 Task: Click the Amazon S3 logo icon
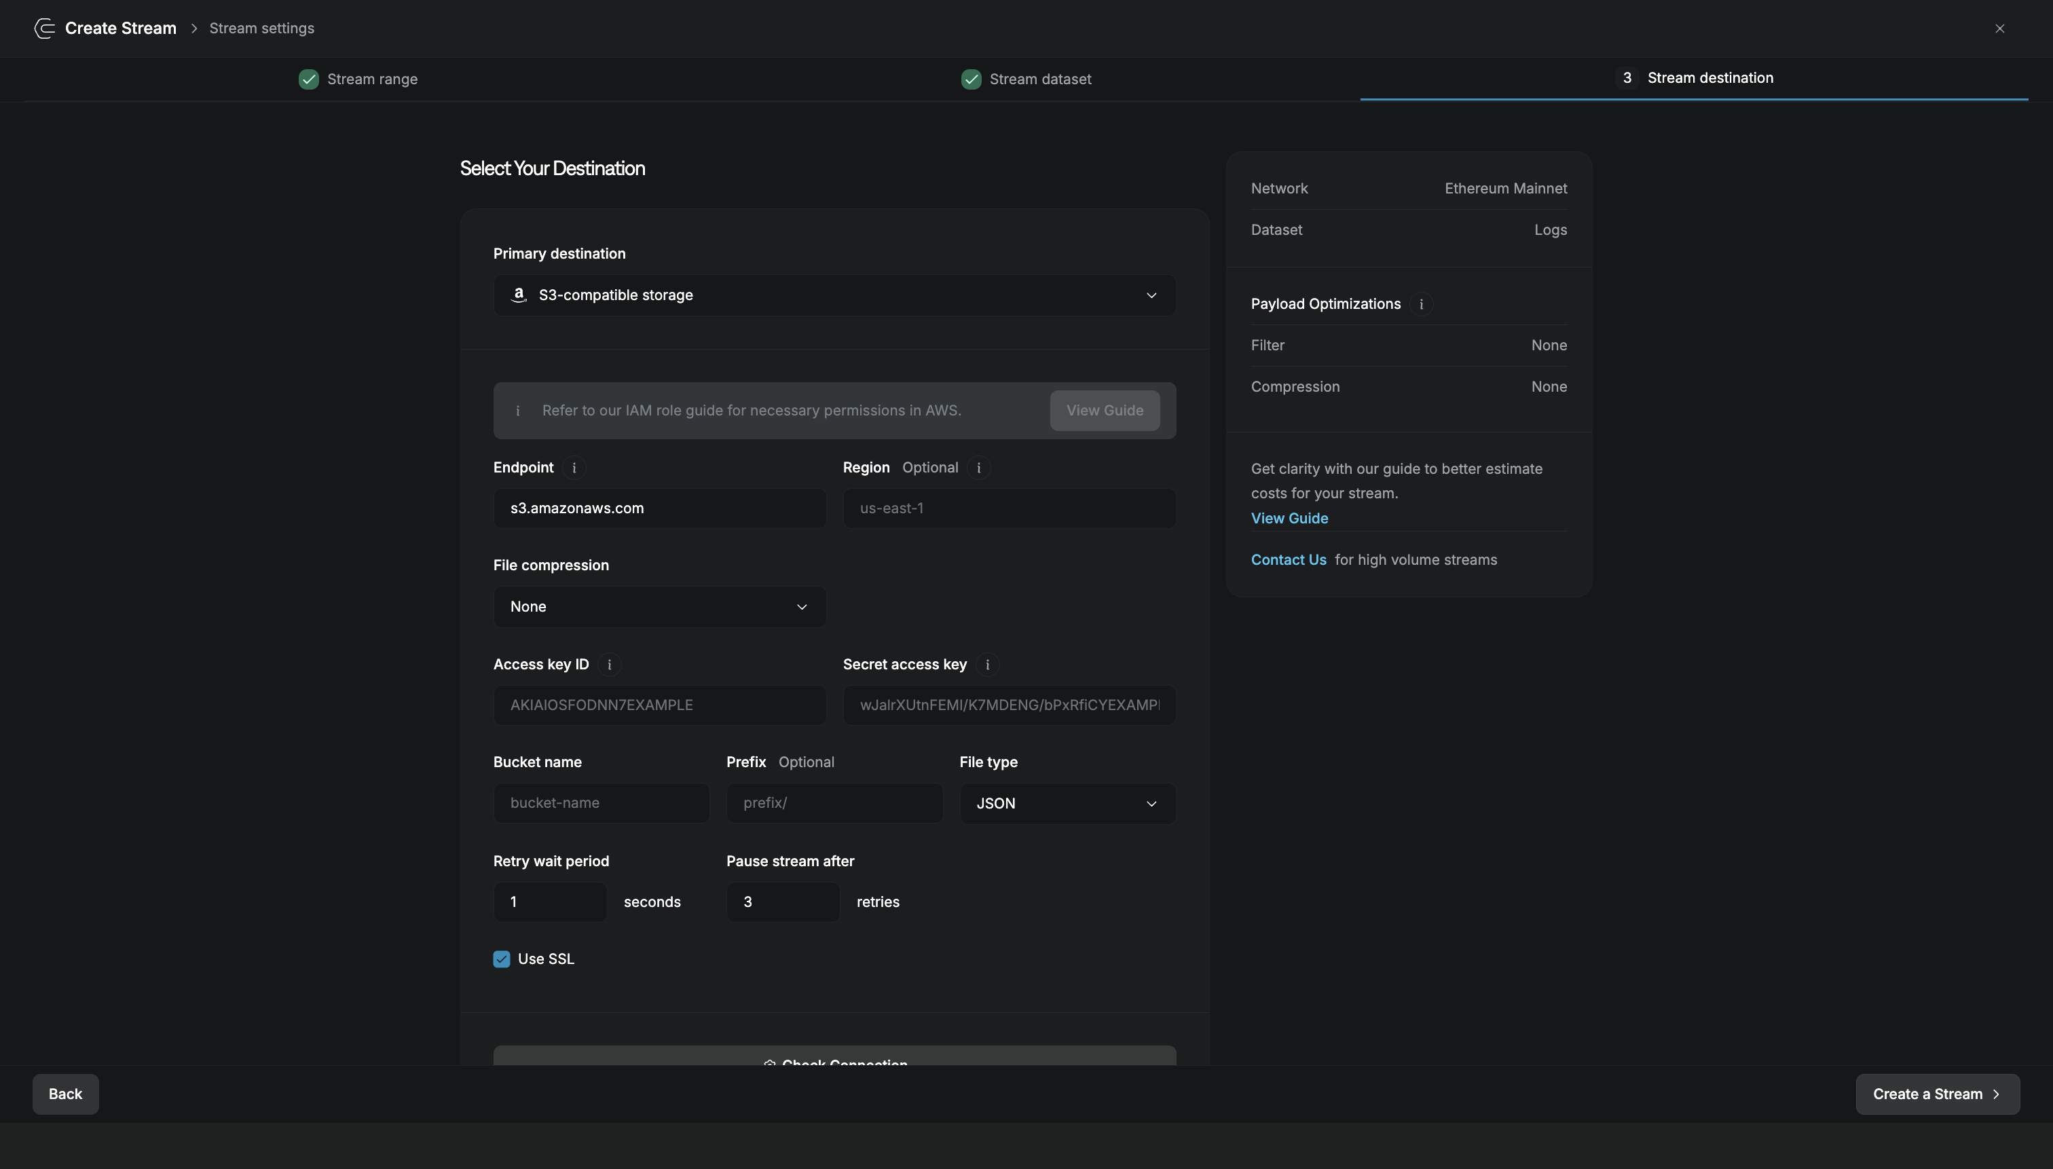click(519, 295)
